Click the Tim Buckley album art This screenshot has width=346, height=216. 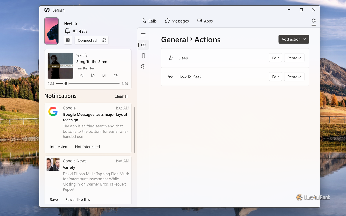tap(60, 66)
